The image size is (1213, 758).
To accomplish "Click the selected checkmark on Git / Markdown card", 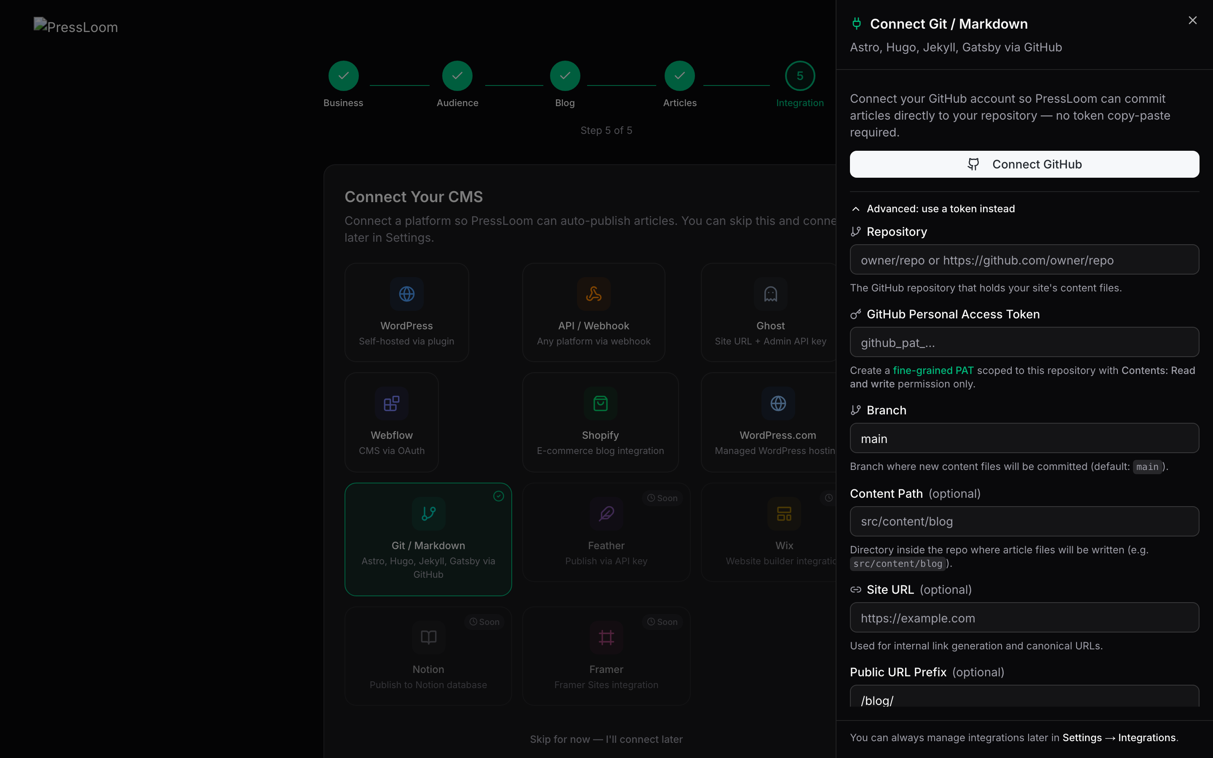I will pyautogui.click(x=498, y=496).
